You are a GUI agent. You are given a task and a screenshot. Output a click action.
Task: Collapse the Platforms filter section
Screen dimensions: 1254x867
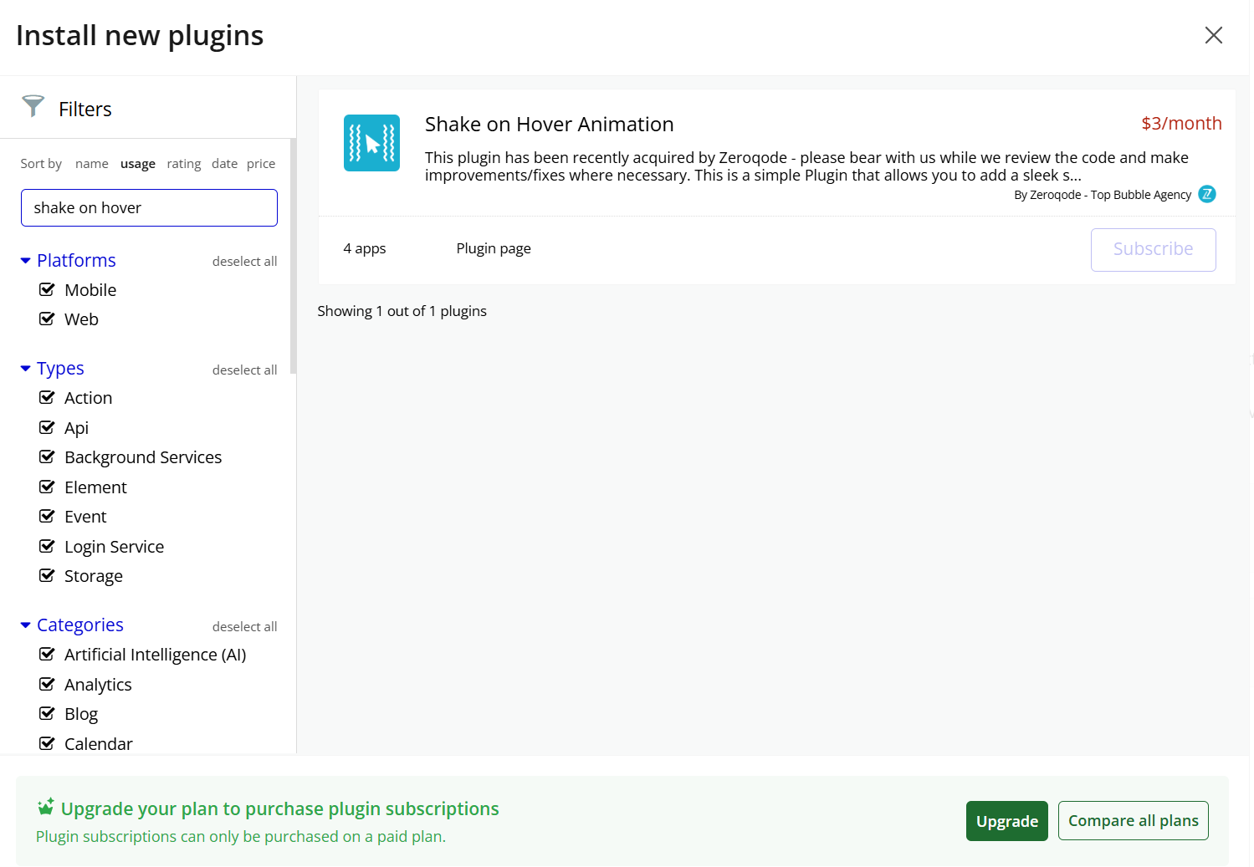(x=26, y=261)
